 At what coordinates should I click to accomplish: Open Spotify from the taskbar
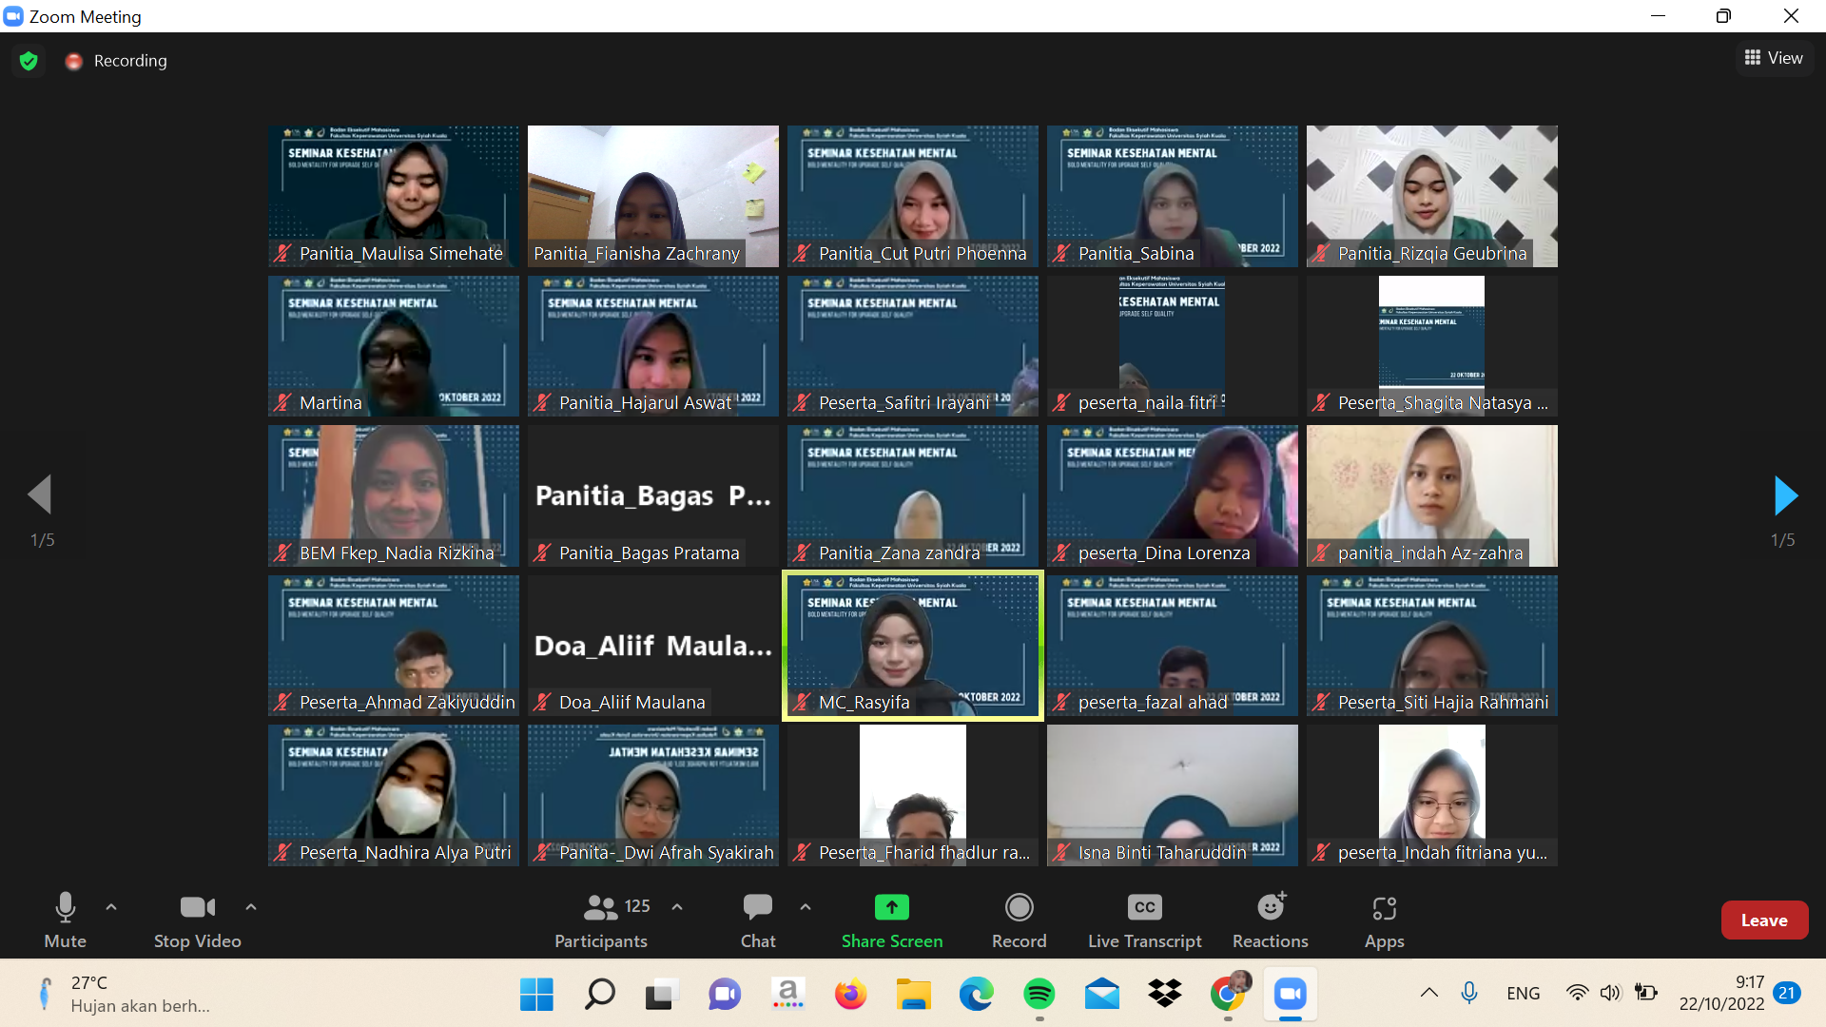click(1039, 995)
